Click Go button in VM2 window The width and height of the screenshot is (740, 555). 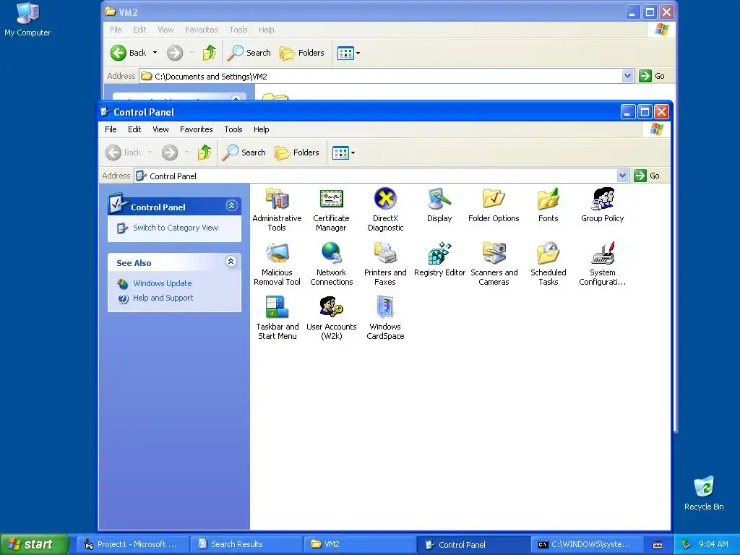[652, 76]
